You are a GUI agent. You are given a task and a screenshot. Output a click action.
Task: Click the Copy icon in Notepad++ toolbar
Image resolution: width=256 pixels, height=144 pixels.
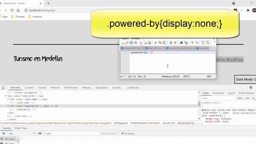(x=160, y=43)
